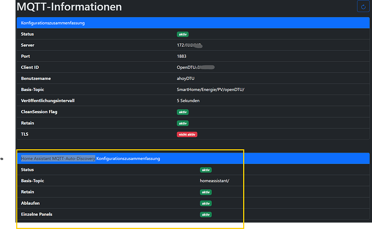The width and height of the screenshot is (372, 229).
Task: Click the Retain label in MQTT summary
Action: [x=27, y=123]
